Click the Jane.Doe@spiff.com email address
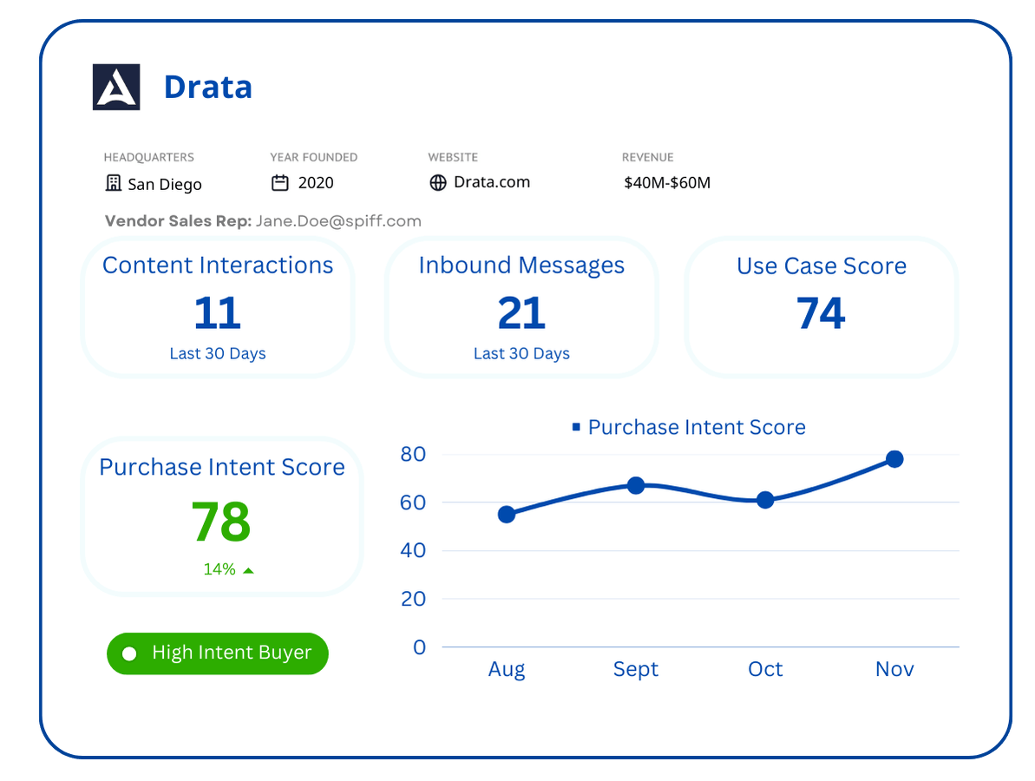 338,221
